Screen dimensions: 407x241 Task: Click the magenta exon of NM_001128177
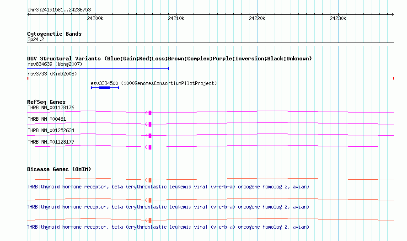click(150, 147)
